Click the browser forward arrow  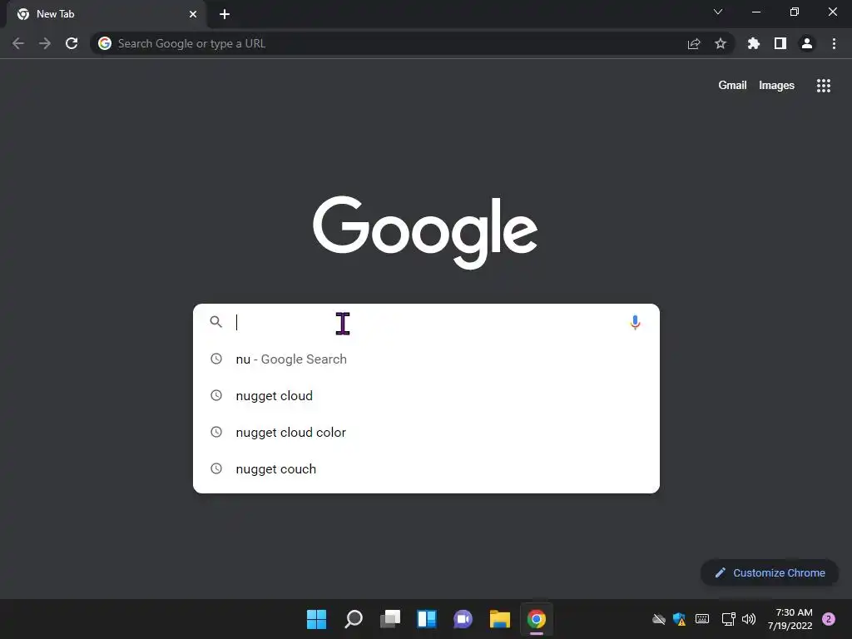click(x=45, y=43)
